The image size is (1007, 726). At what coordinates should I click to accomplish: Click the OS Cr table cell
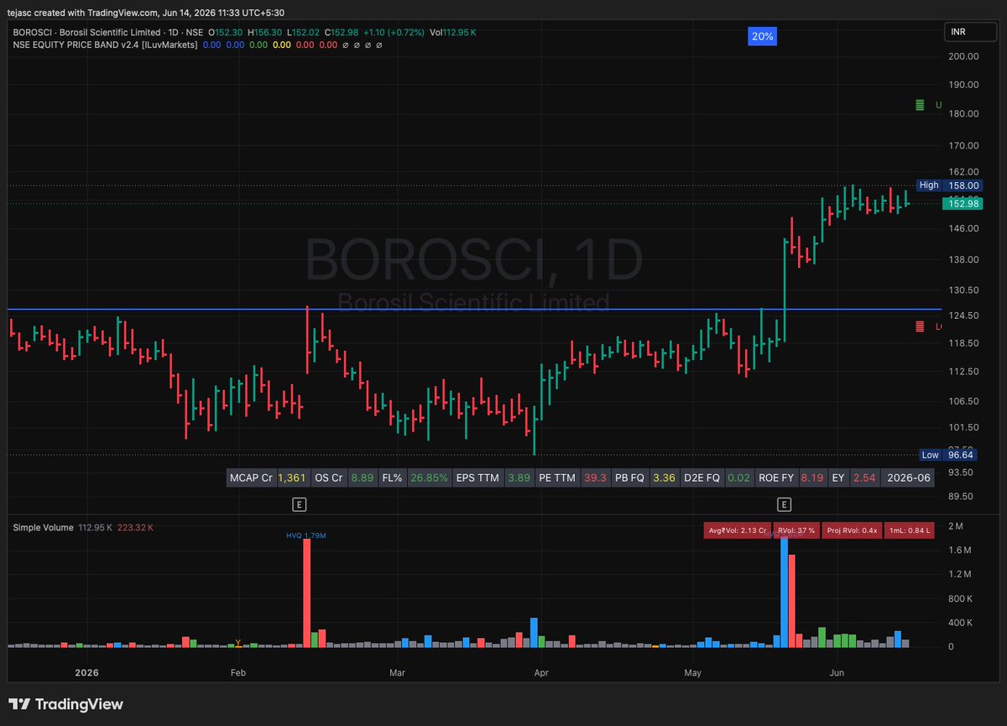(x=327, y=478)
